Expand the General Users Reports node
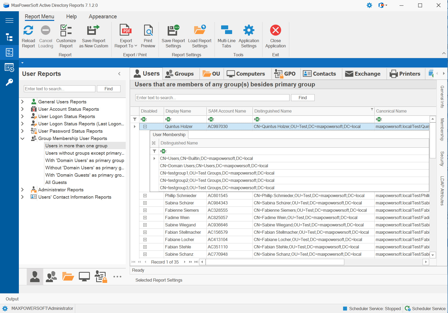448x313 pixels. 23,102
